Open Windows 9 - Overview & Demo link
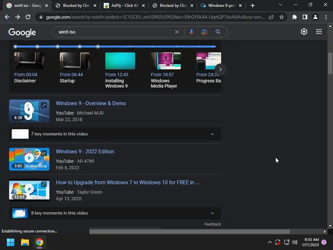Image resolution: width=333 pixels, height=250 pixels. point(91,103)
